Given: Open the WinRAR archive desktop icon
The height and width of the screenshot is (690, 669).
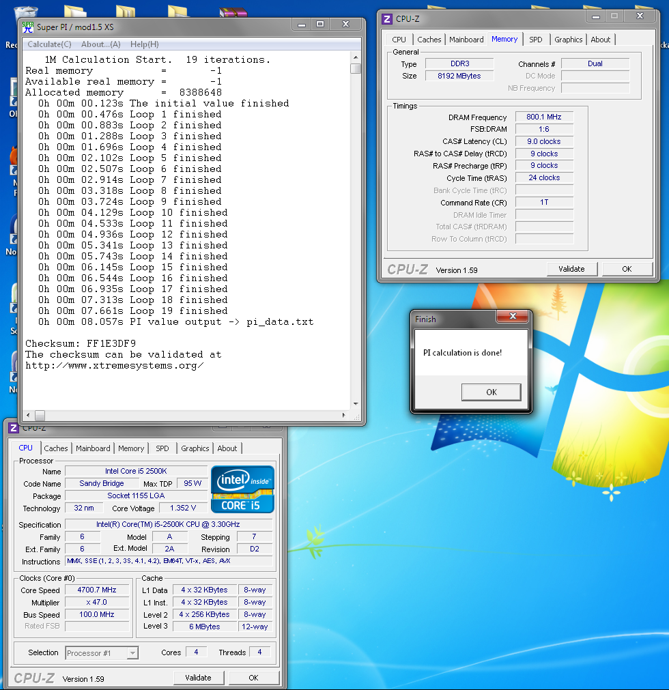Looking at the screenshot, I should tap(233, 12).
